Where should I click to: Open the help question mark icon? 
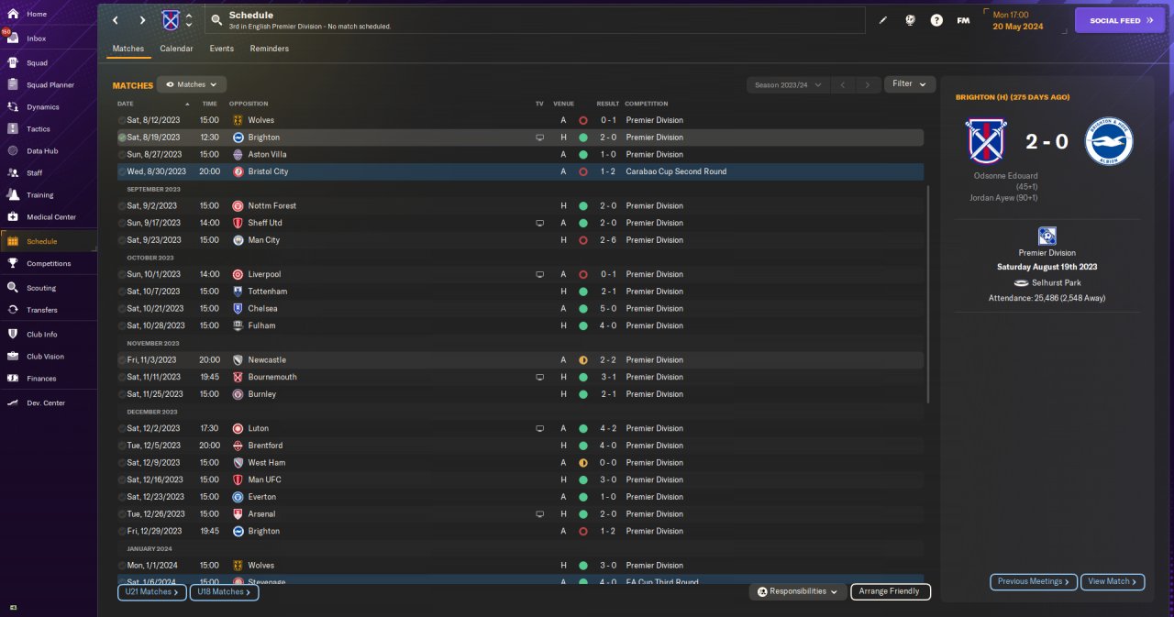(936, 20)
